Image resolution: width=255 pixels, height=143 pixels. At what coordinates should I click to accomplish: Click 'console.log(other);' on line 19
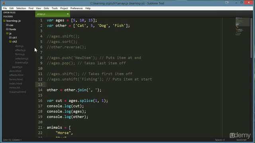click(x=67, y=117)
